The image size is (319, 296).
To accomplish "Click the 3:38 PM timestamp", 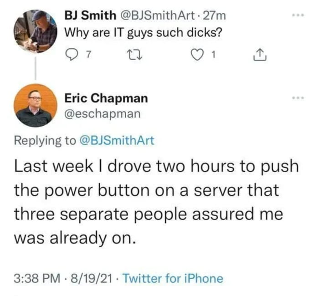I will [35, 278].
